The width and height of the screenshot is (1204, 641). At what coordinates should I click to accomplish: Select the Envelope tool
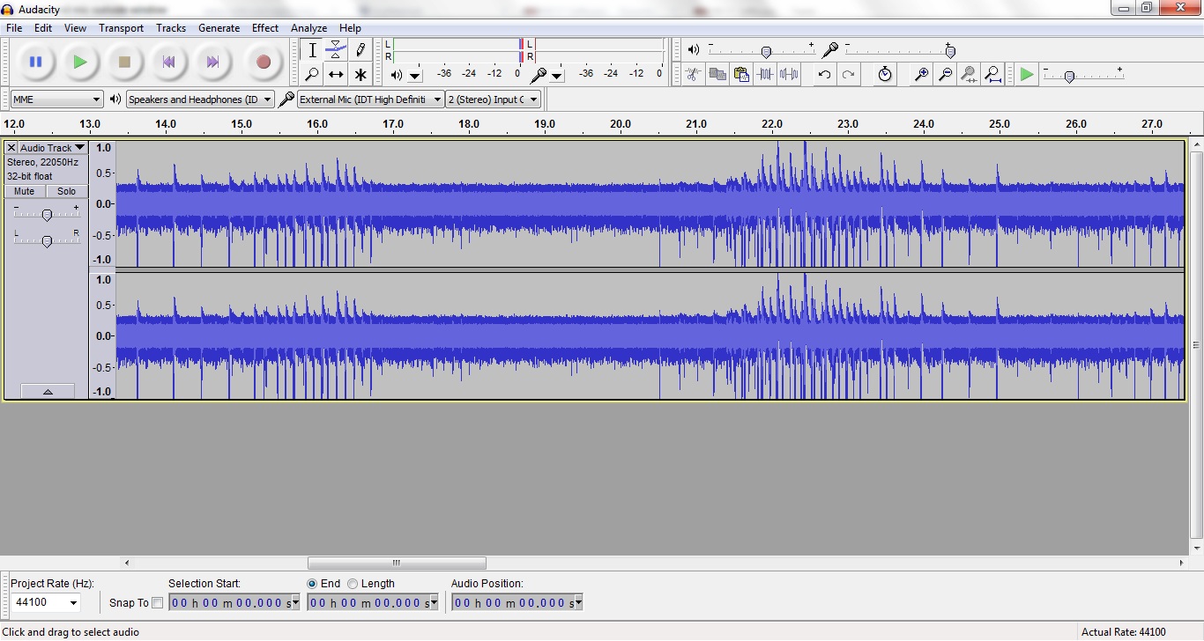coord(336,50)
